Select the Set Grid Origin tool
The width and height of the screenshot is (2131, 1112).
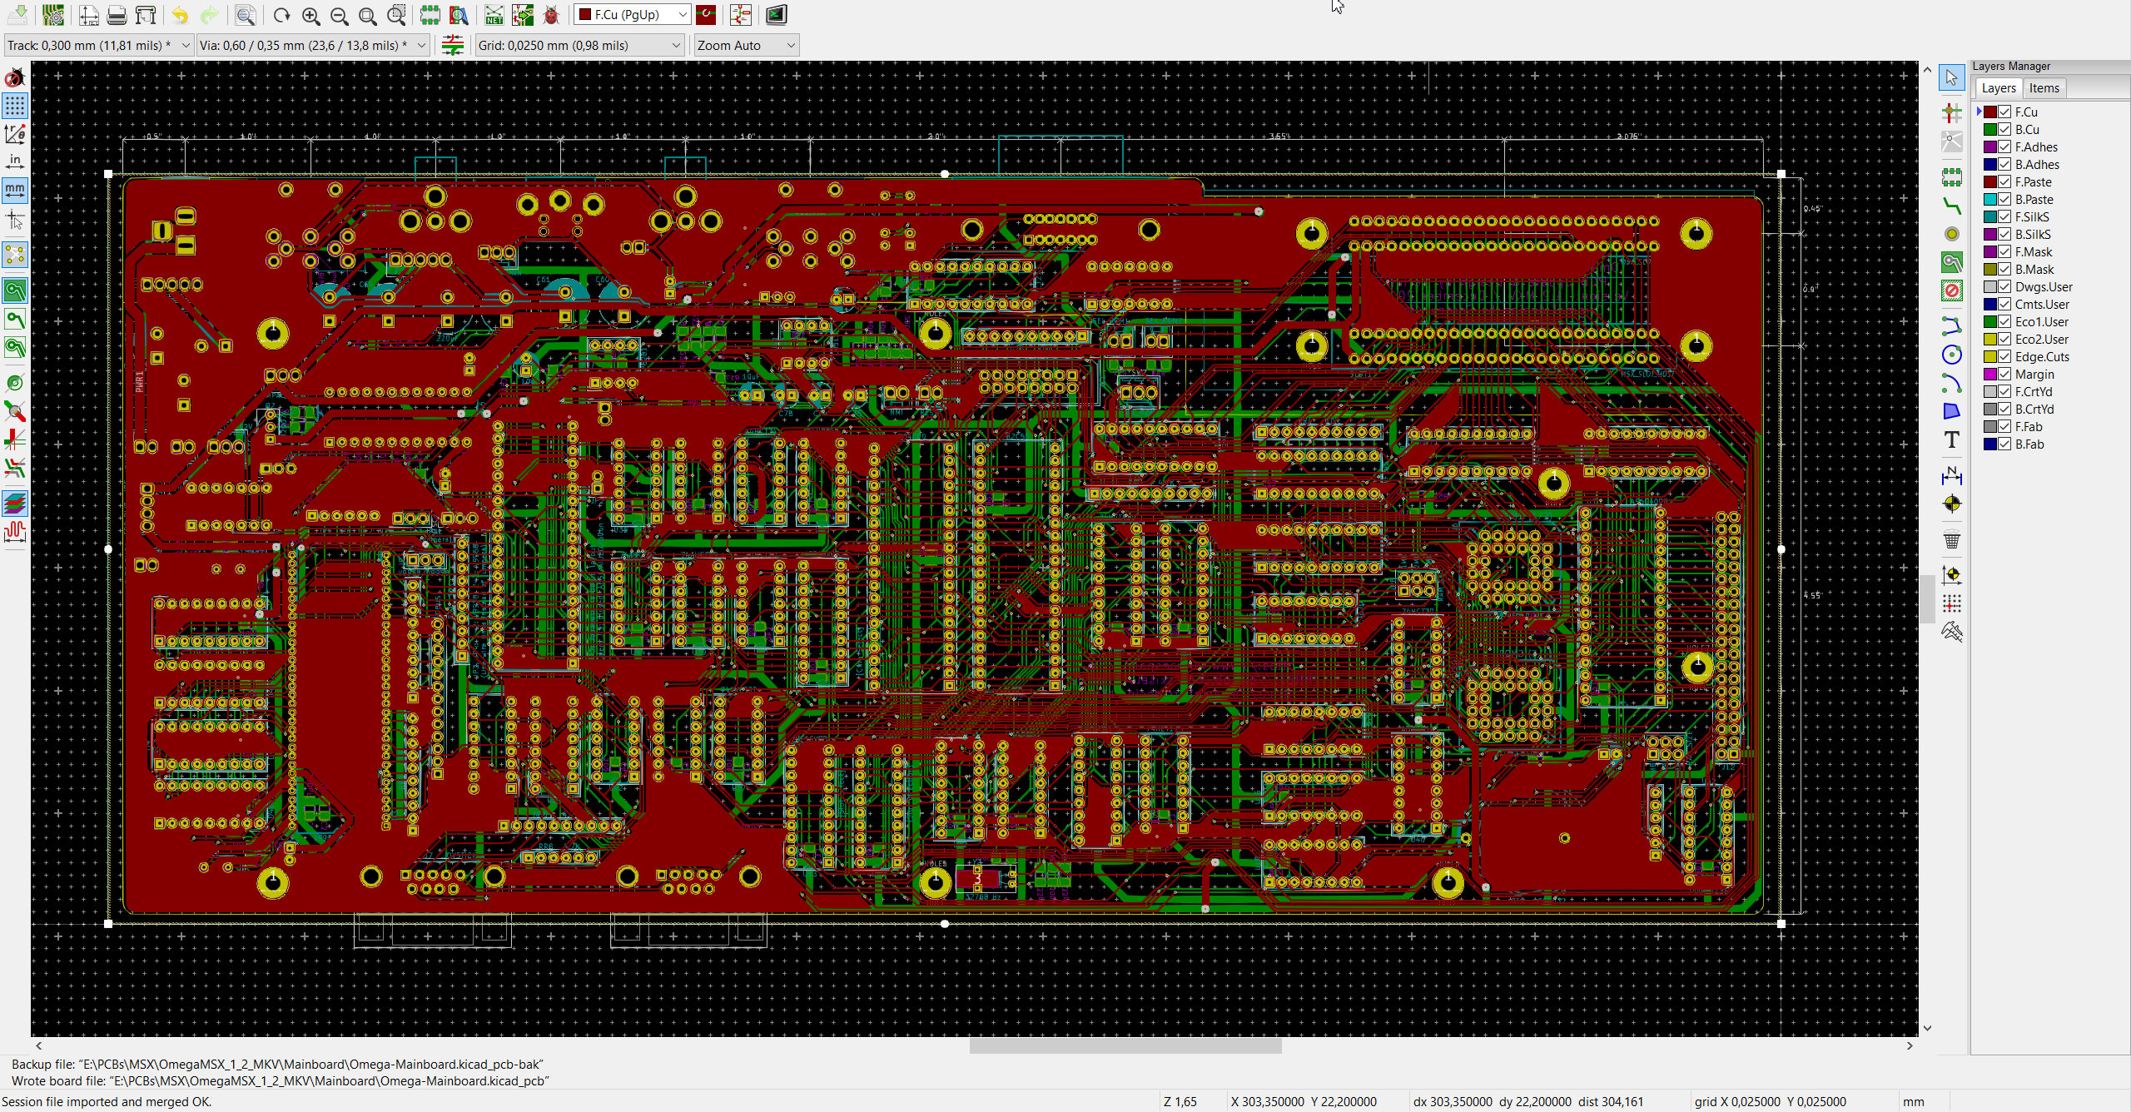coord(1951,603)
